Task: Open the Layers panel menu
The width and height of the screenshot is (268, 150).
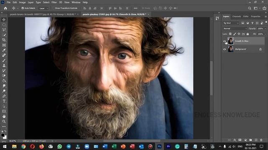Action: [265, 17]
